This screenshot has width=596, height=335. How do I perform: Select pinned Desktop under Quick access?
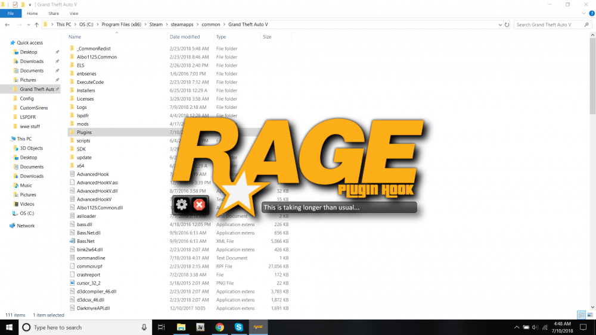point(29,52)
